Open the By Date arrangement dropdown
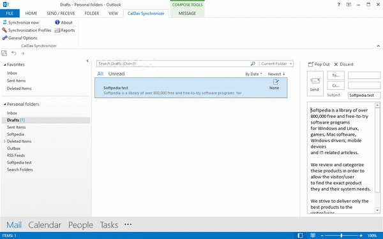The width and height of the screenshot is (383, 239). [x=253, y=74]
